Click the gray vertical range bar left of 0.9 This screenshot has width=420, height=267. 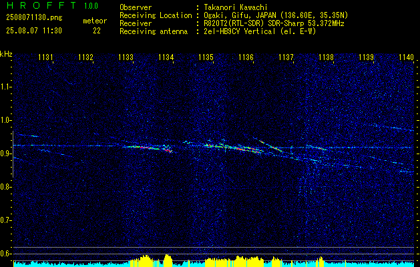(x=13, y=154)
